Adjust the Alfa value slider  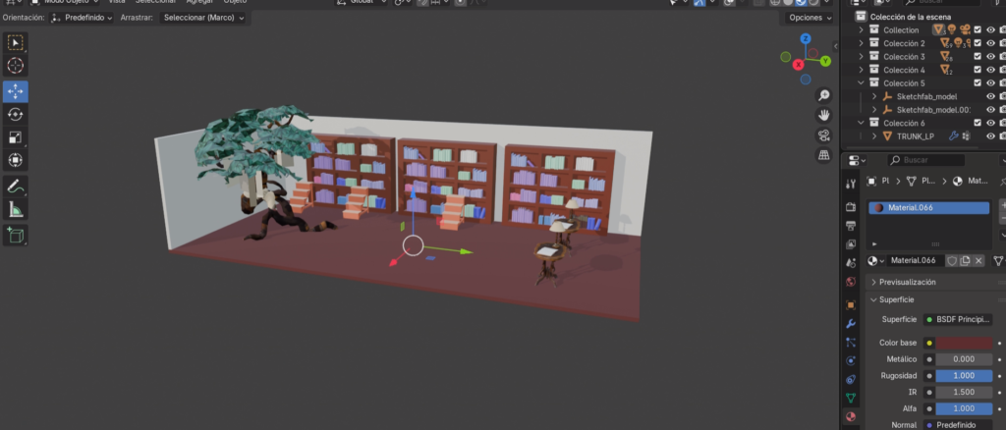pyautogui.click(x=964, y=408)
